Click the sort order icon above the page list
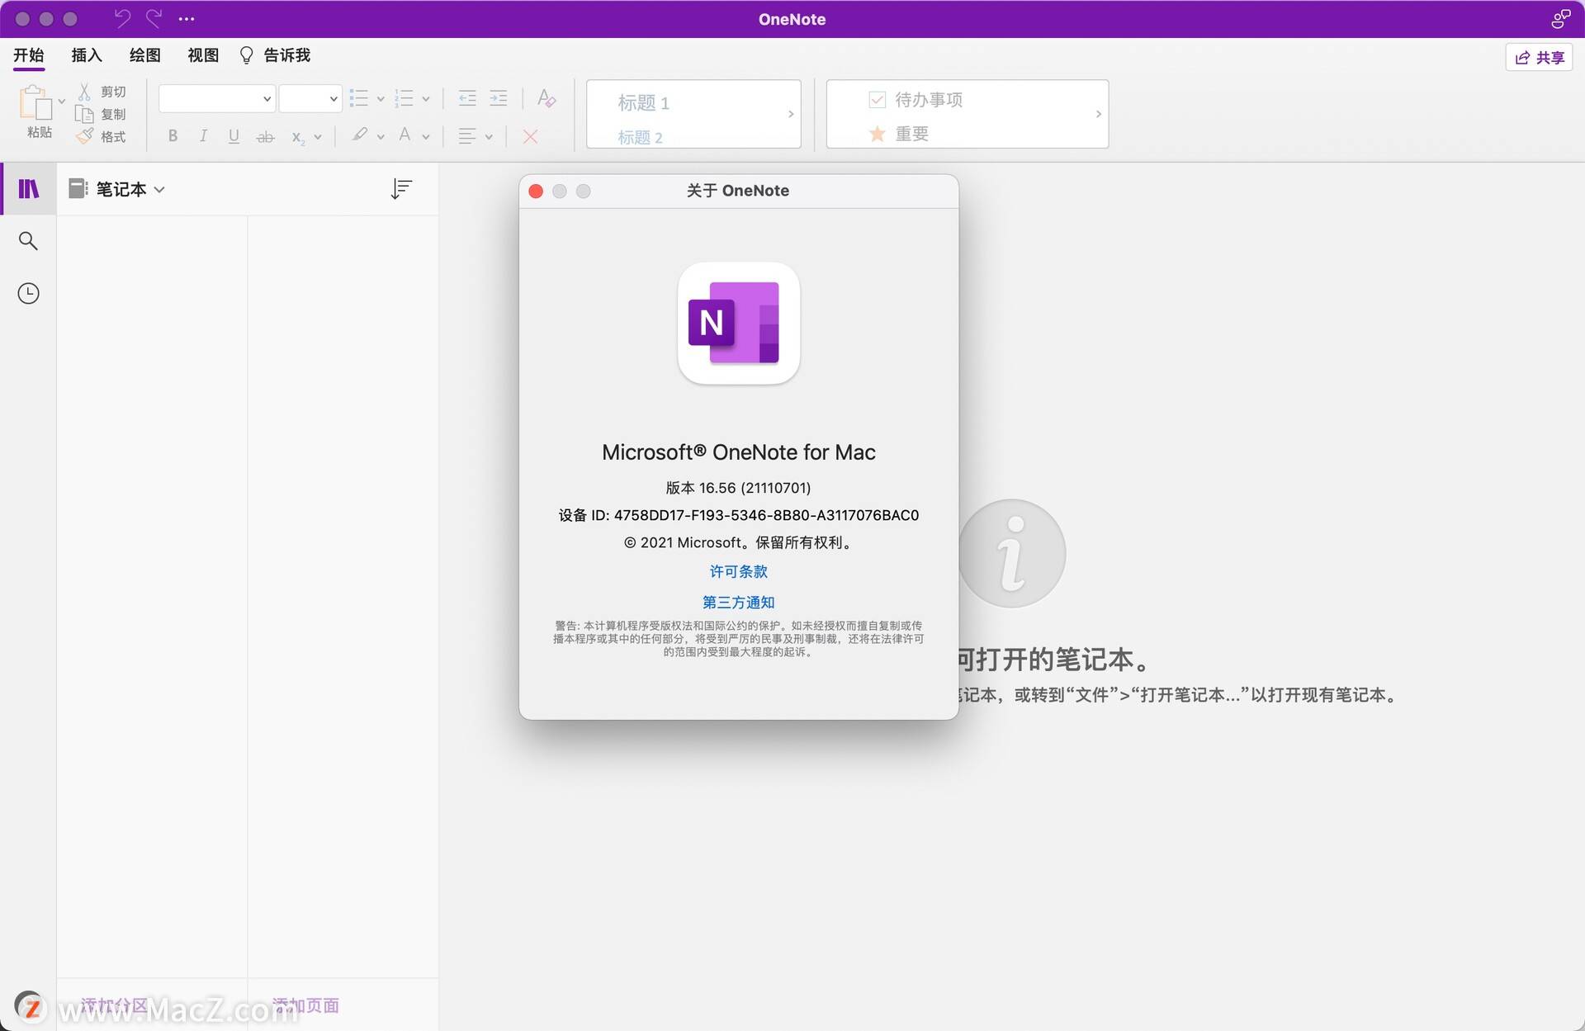This screenshot has width=1585, height=1031. pyautogui.click(x=402, y=188)
